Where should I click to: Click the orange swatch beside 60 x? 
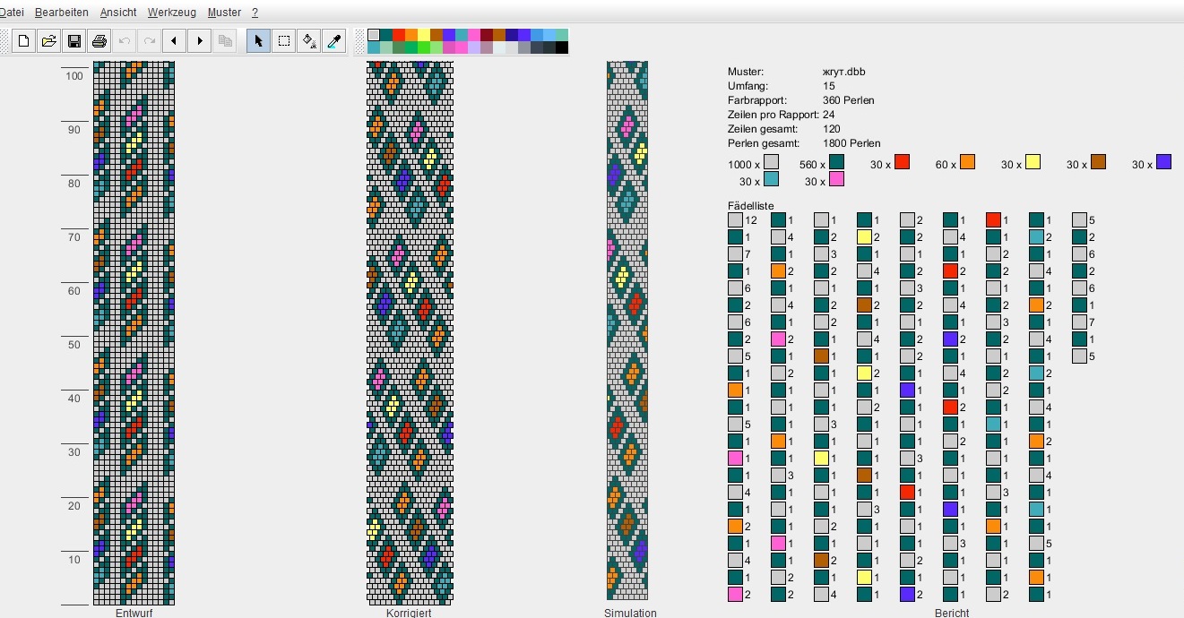pos(967,162)
